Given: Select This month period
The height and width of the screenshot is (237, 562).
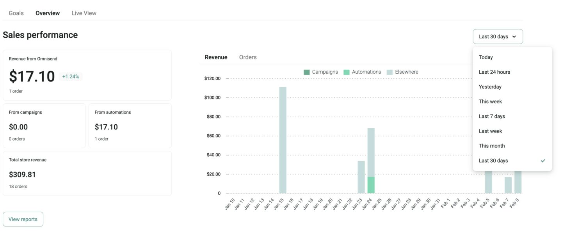Looking at the screenshot, I should pos(492,145).
